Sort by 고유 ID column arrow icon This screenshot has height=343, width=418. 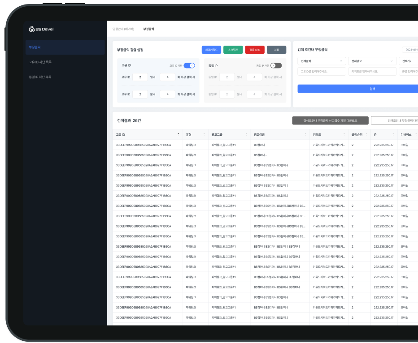coord(178,134)
